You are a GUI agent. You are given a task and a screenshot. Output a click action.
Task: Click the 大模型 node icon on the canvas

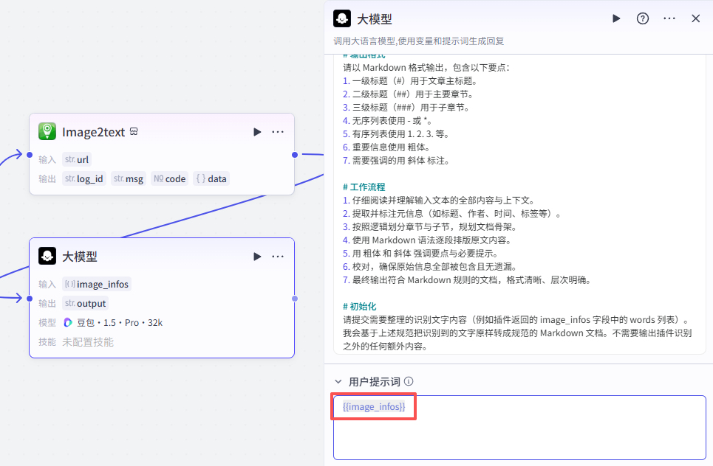pos(47,257)
